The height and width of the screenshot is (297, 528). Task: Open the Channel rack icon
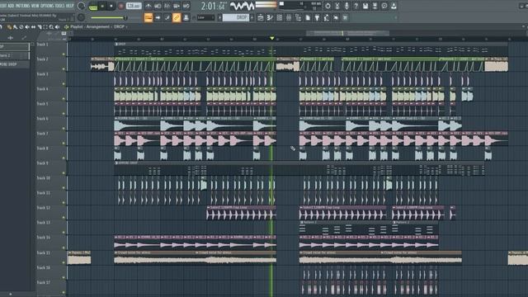click(280, 17)
